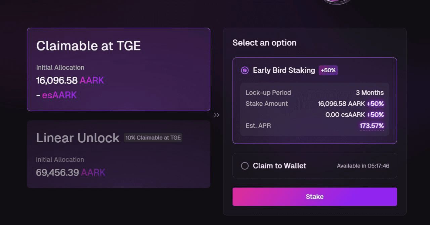Click the Available in countdown timer

point(363,166)
